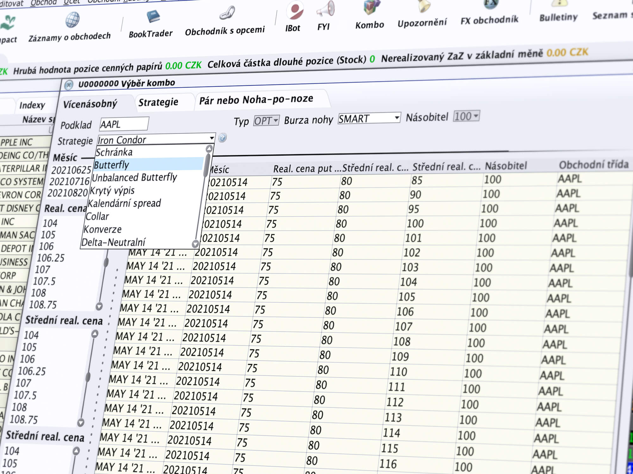Open FYI megaphone icon
This screenshot has height=474, width=633.
(x=325, y=9)
